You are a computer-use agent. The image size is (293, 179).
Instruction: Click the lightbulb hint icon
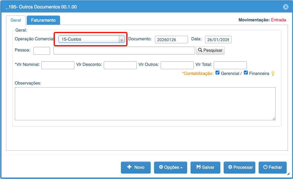click(273, 73)
